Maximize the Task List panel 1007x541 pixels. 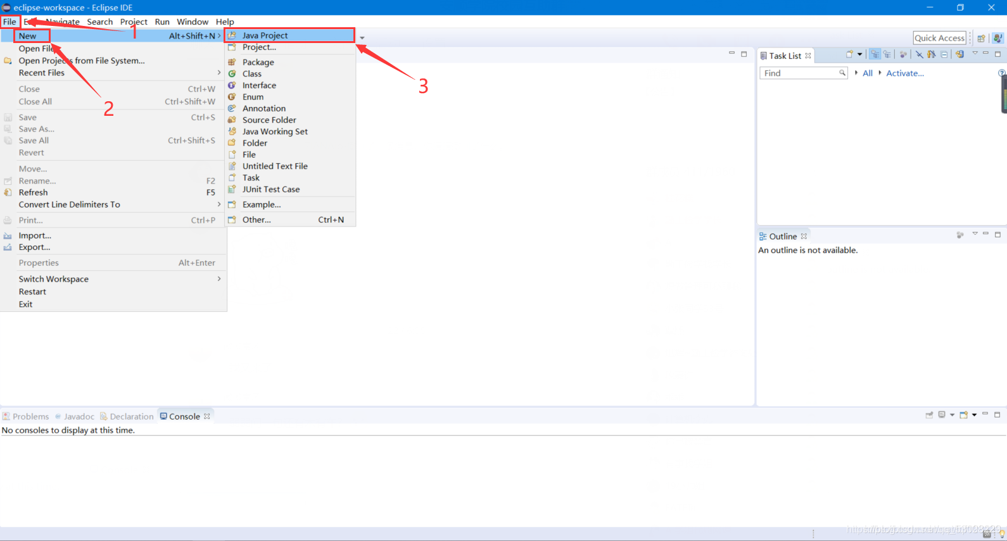click(997, 54)
